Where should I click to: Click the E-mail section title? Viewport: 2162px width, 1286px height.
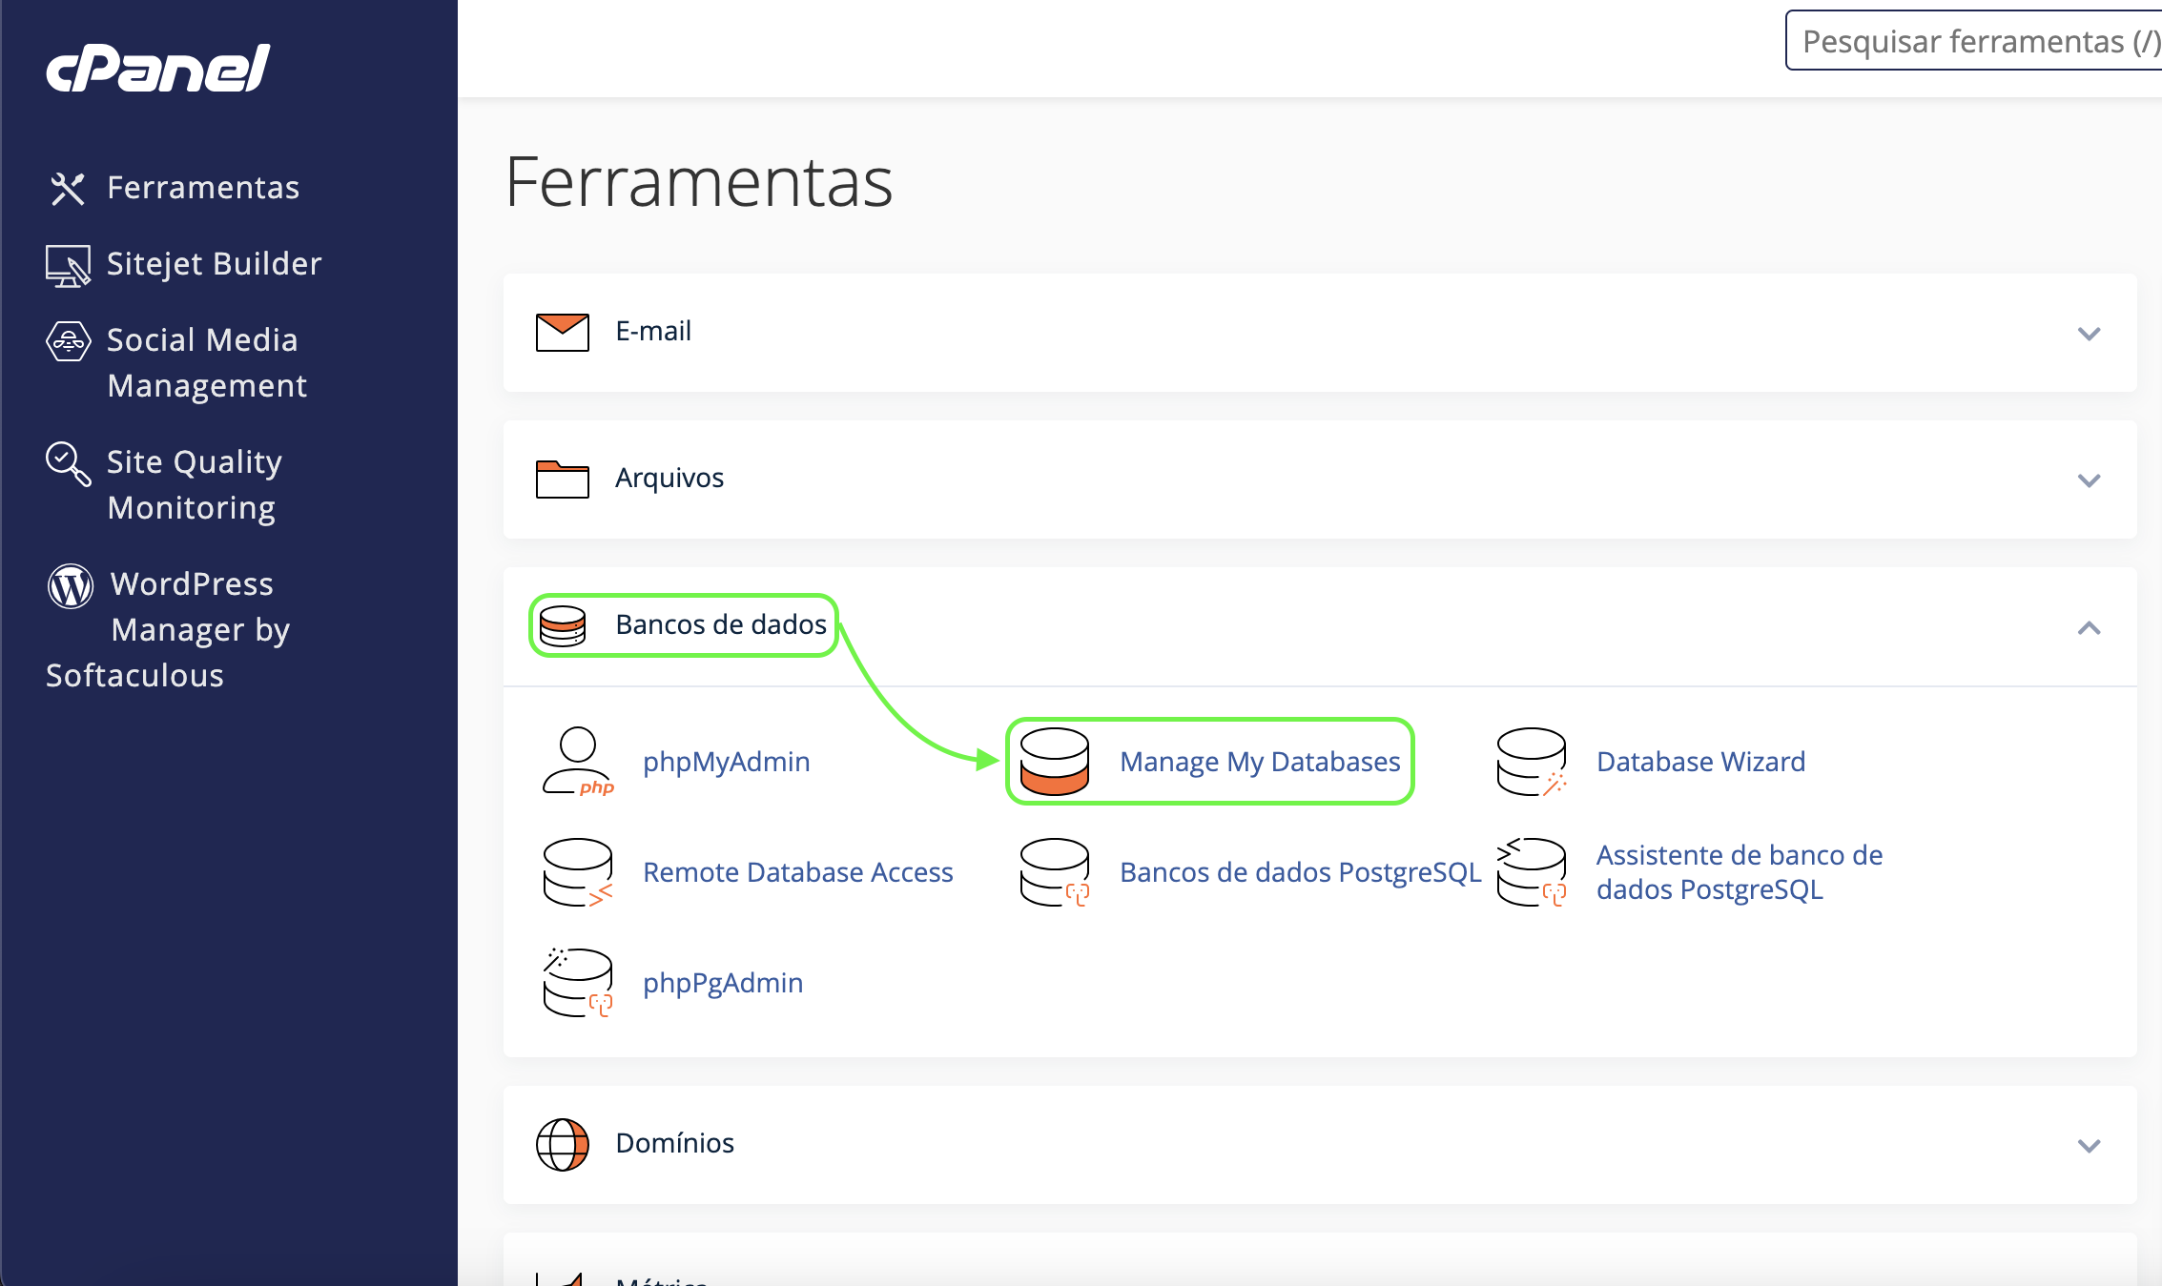click(653, 332)
